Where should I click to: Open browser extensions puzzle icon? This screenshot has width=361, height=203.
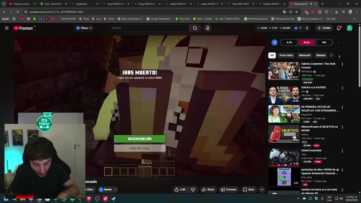click(x=326, y=12)
